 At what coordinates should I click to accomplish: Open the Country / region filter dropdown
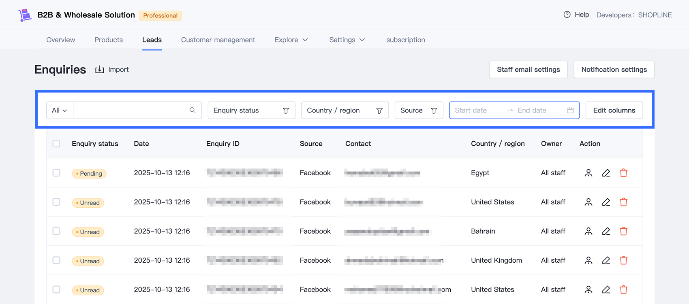pyautogui.click(x=344, y=110)
